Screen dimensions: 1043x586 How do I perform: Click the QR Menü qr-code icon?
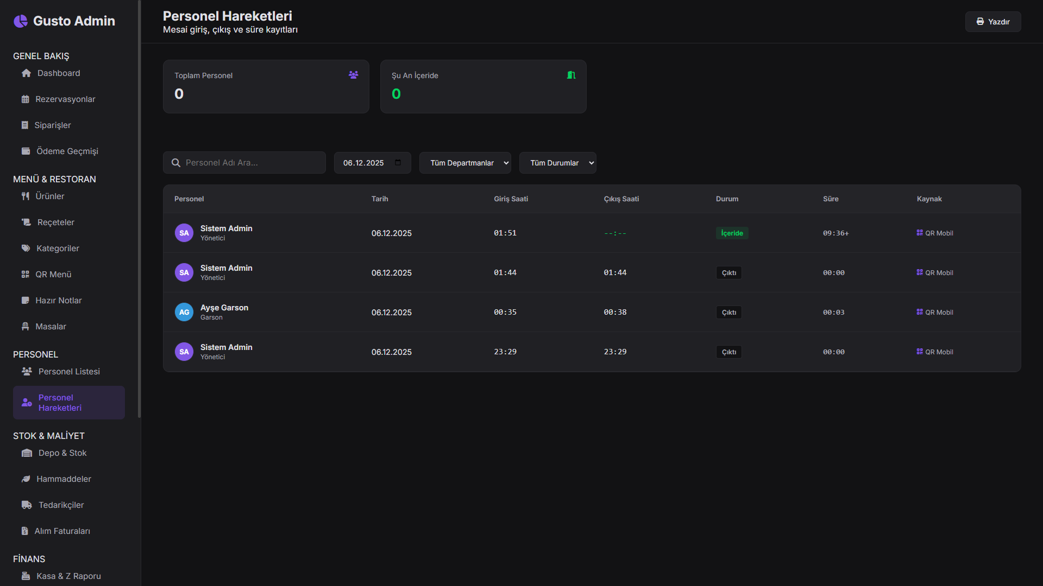[x=25, y=275]
